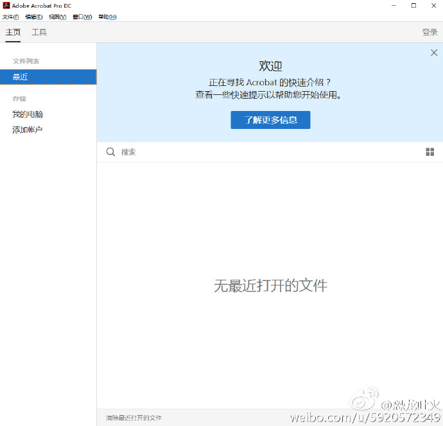Maximize the Acrobat Pro DC window
The image size is (443, 426).
413,6
